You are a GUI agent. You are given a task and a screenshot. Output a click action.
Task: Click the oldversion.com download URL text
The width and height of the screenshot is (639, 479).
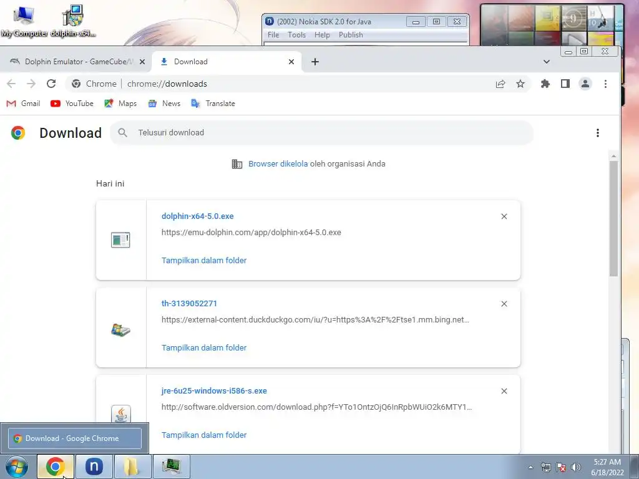click(x=316, y=407)
